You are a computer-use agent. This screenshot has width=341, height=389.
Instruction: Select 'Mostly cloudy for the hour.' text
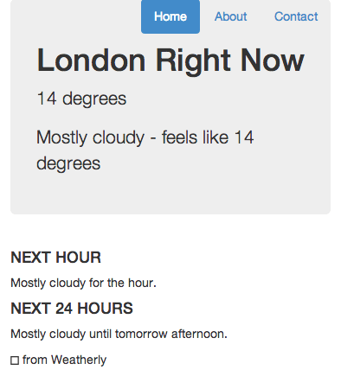tap(83, 283)
